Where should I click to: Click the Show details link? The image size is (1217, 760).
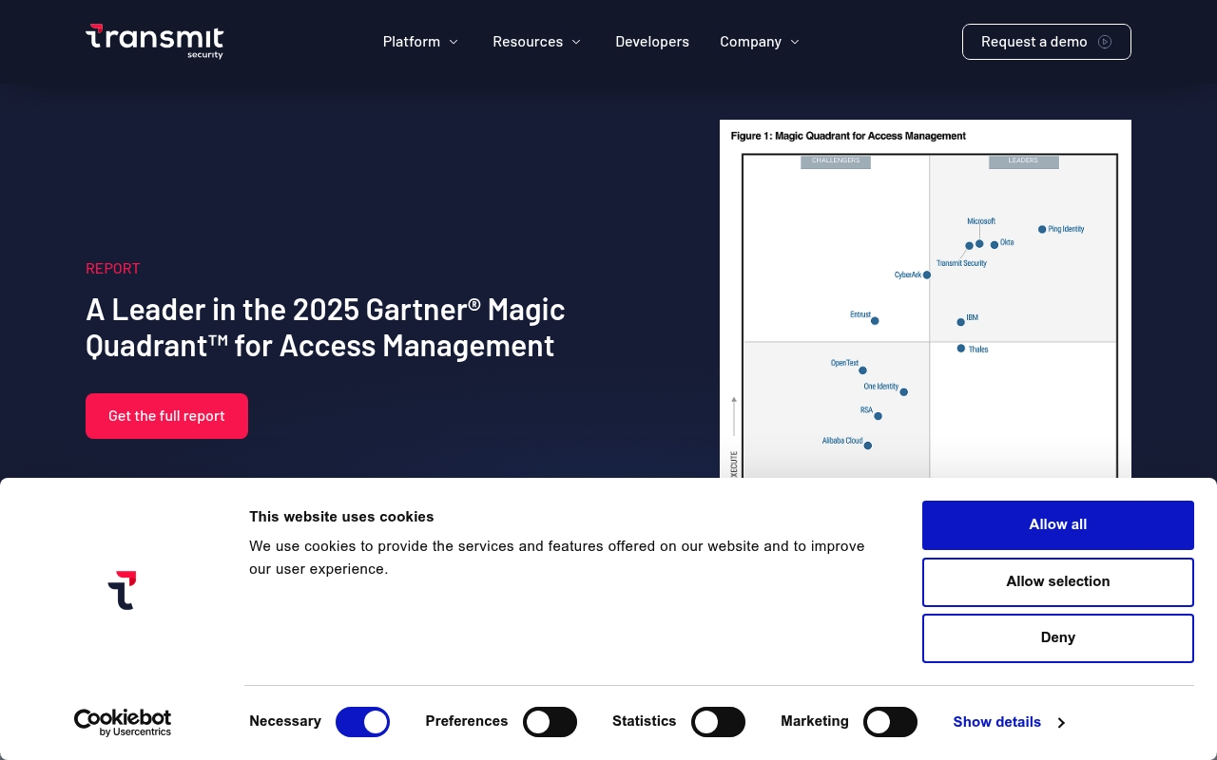pyautogui.click(x=997, y=722)
